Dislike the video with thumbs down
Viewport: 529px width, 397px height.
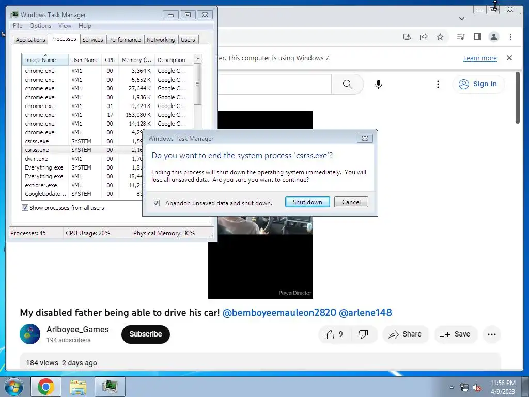click(363, 334)
